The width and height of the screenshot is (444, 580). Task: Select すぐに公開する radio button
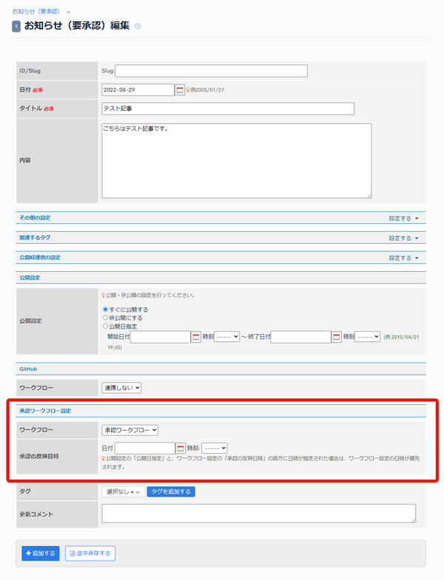click(105, 310)
